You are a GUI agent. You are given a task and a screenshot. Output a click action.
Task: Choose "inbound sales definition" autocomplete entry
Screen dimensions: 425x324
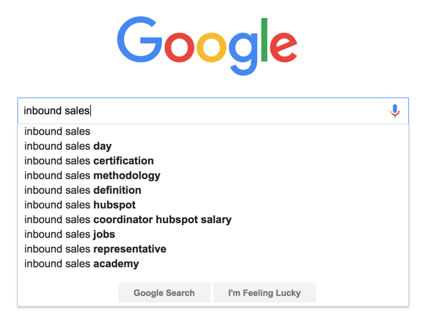(x=83, y=191)
